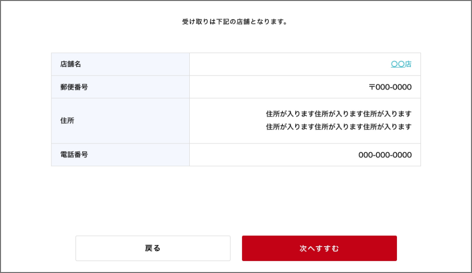Select the first line of address text
This screenshot has width=472, height=273.
pos(339,114)
